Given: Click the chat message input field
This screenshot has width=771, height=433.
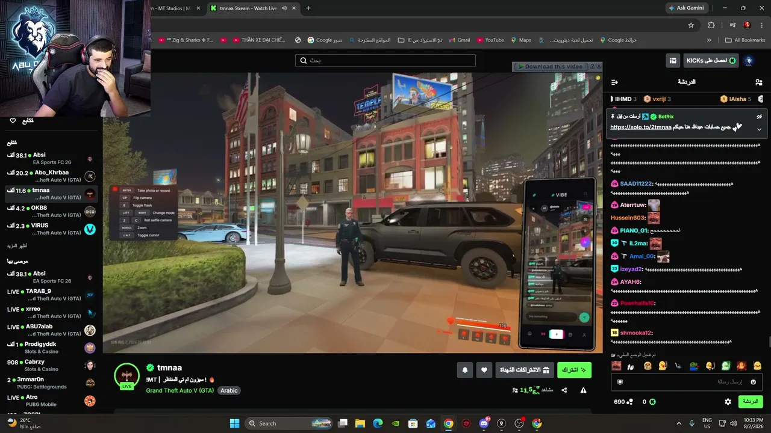Looking at the screenshot, I should (687, 382).
